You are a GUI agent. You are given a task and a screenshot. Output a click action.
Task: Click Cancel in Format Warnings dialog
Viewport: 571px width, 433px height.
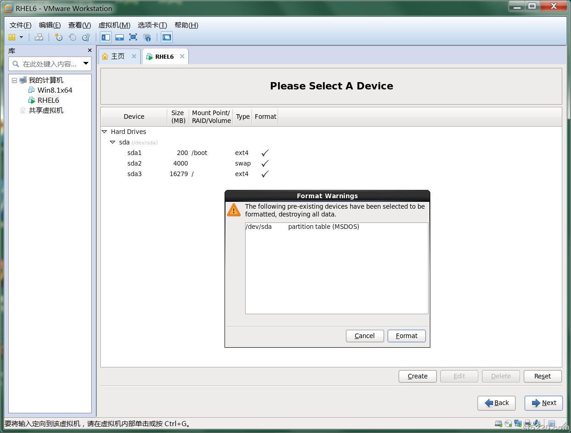click(x=365, y=336)
